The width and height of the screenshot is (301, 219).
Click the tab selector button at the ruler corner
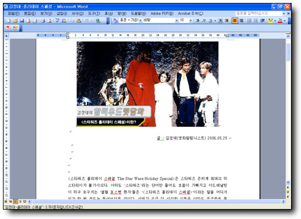pyautogui.click(x=6, y=35)
